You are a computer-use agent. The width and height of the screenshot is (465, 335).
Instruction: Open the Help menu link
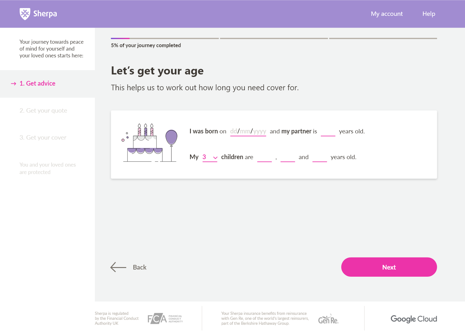pyautogui.click(x=429, y=14)
